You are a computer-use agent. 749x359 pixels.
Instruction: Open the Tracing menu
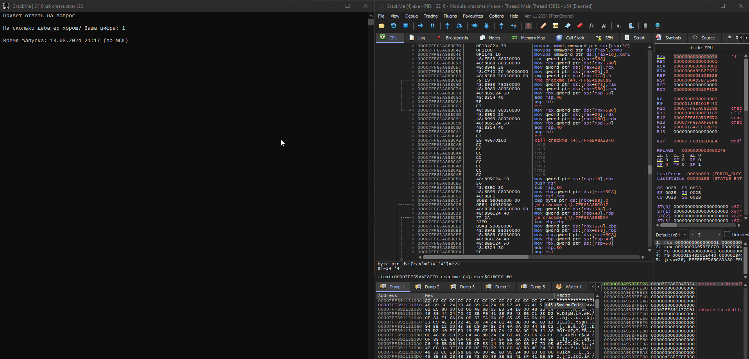430,16
